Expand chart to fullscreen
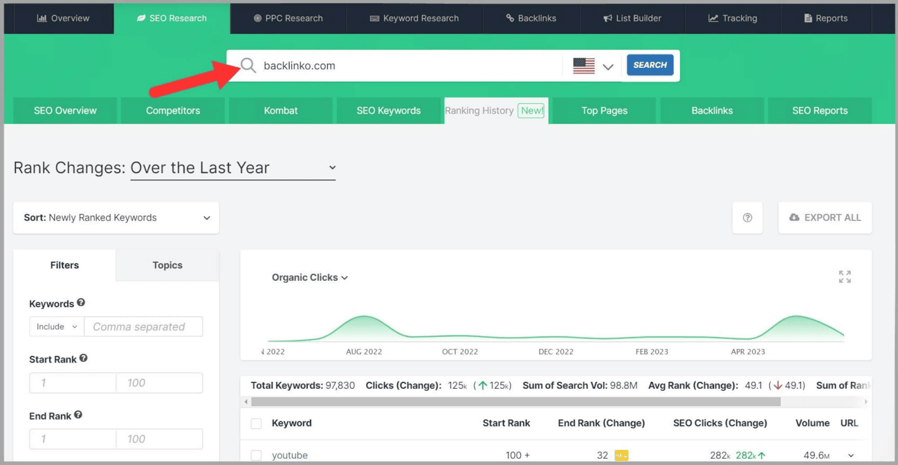The height and width of the screenshot is (465, 898). pos(845,277)
